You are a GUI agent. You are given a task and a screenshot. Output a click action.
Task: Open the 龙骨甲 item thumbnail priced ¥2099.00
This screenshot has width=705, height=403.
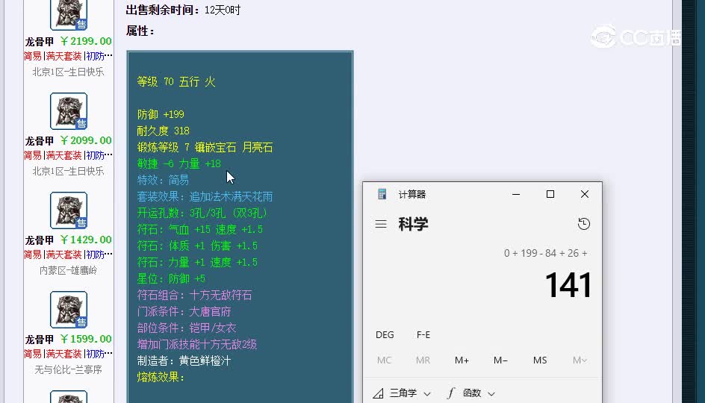pos(69,111)
